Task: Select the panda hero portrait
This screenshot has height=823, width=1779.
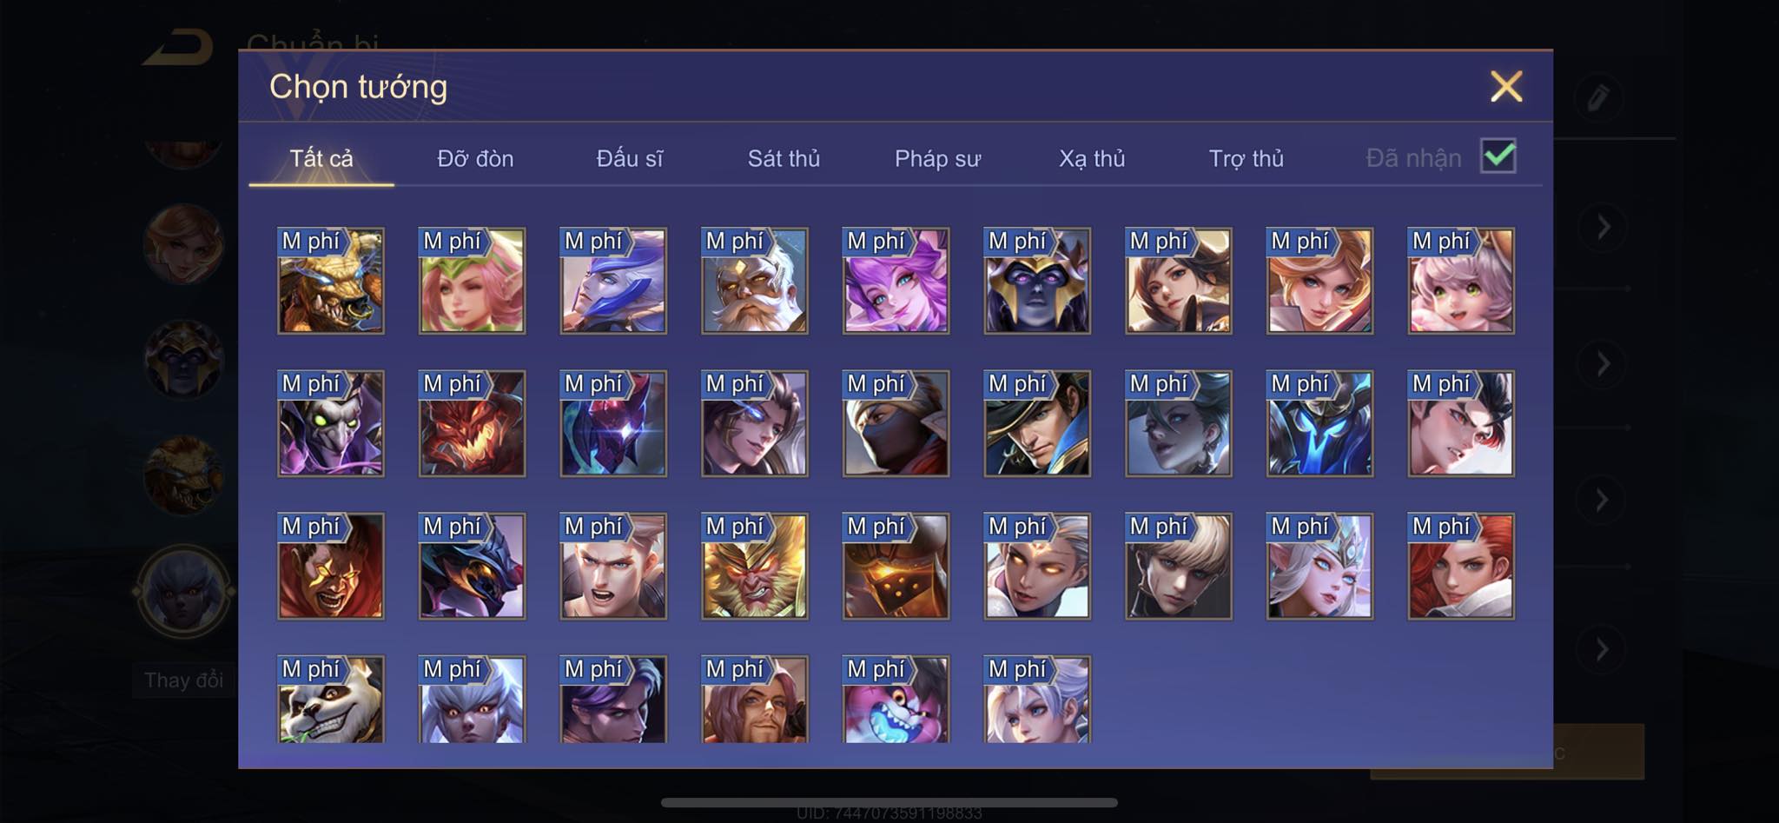Action: coord(330,700)
